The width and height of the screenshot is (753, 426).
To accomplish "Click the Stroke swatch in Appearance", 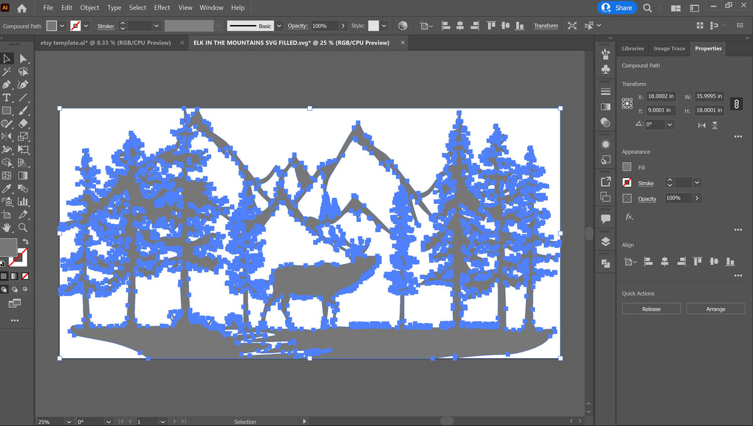I will pyautogui.click(x=627, y=183).
